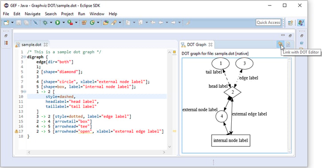322x168 pixels.
Task: Open the Window menu
Action: pyautogui.click(x=97, y=14)
